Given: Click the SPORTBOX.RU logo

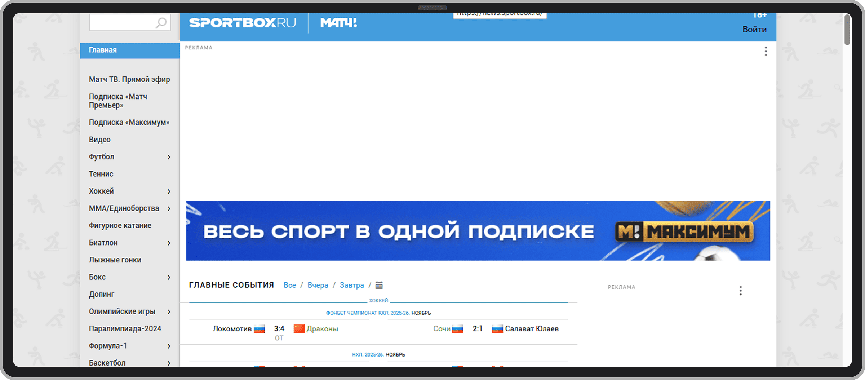Looking at the screenshot, I should 242,22.
